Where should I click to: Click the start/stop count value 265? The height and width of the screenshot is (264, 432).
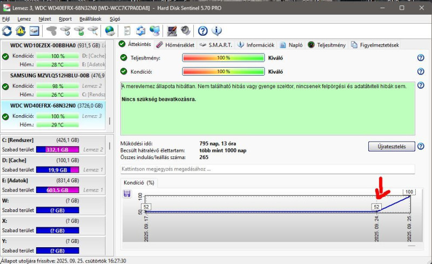(204, 157)
